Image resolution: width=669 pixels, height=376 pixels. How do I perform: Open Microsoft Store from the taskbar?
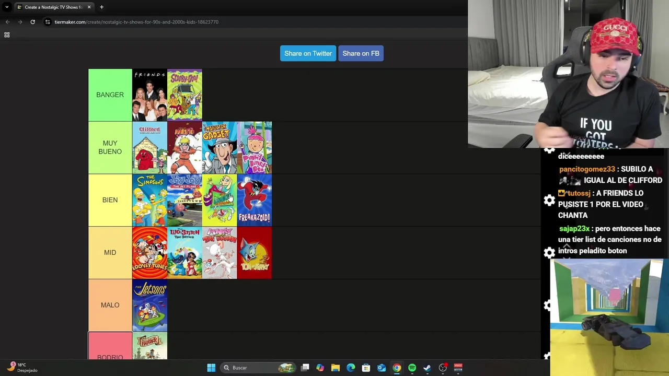(366, 368)
